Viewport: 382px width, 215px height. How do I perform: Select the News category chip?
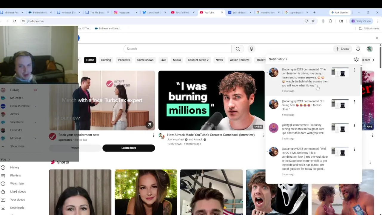point(219,60)
